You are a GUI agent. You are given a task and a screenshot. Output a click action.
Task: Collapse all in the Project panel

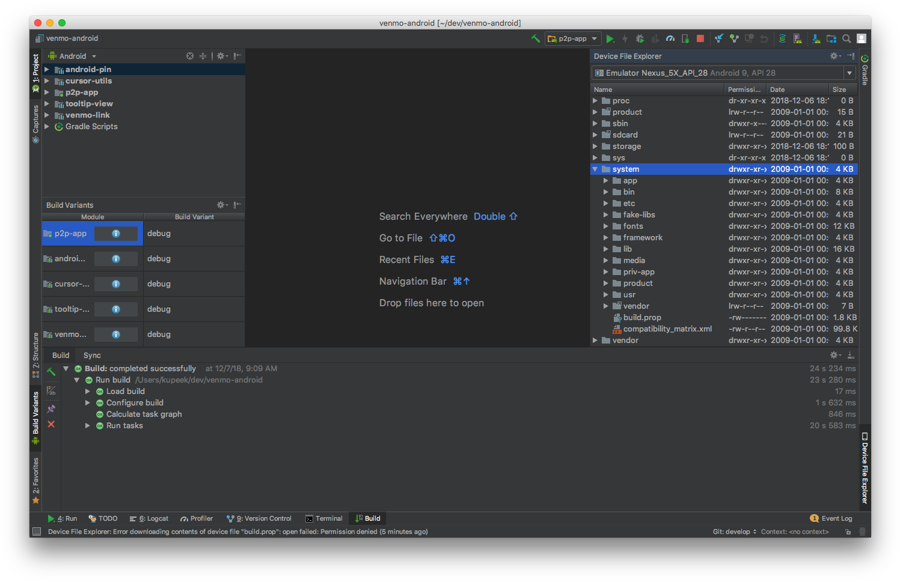click(x=203, y=56)
